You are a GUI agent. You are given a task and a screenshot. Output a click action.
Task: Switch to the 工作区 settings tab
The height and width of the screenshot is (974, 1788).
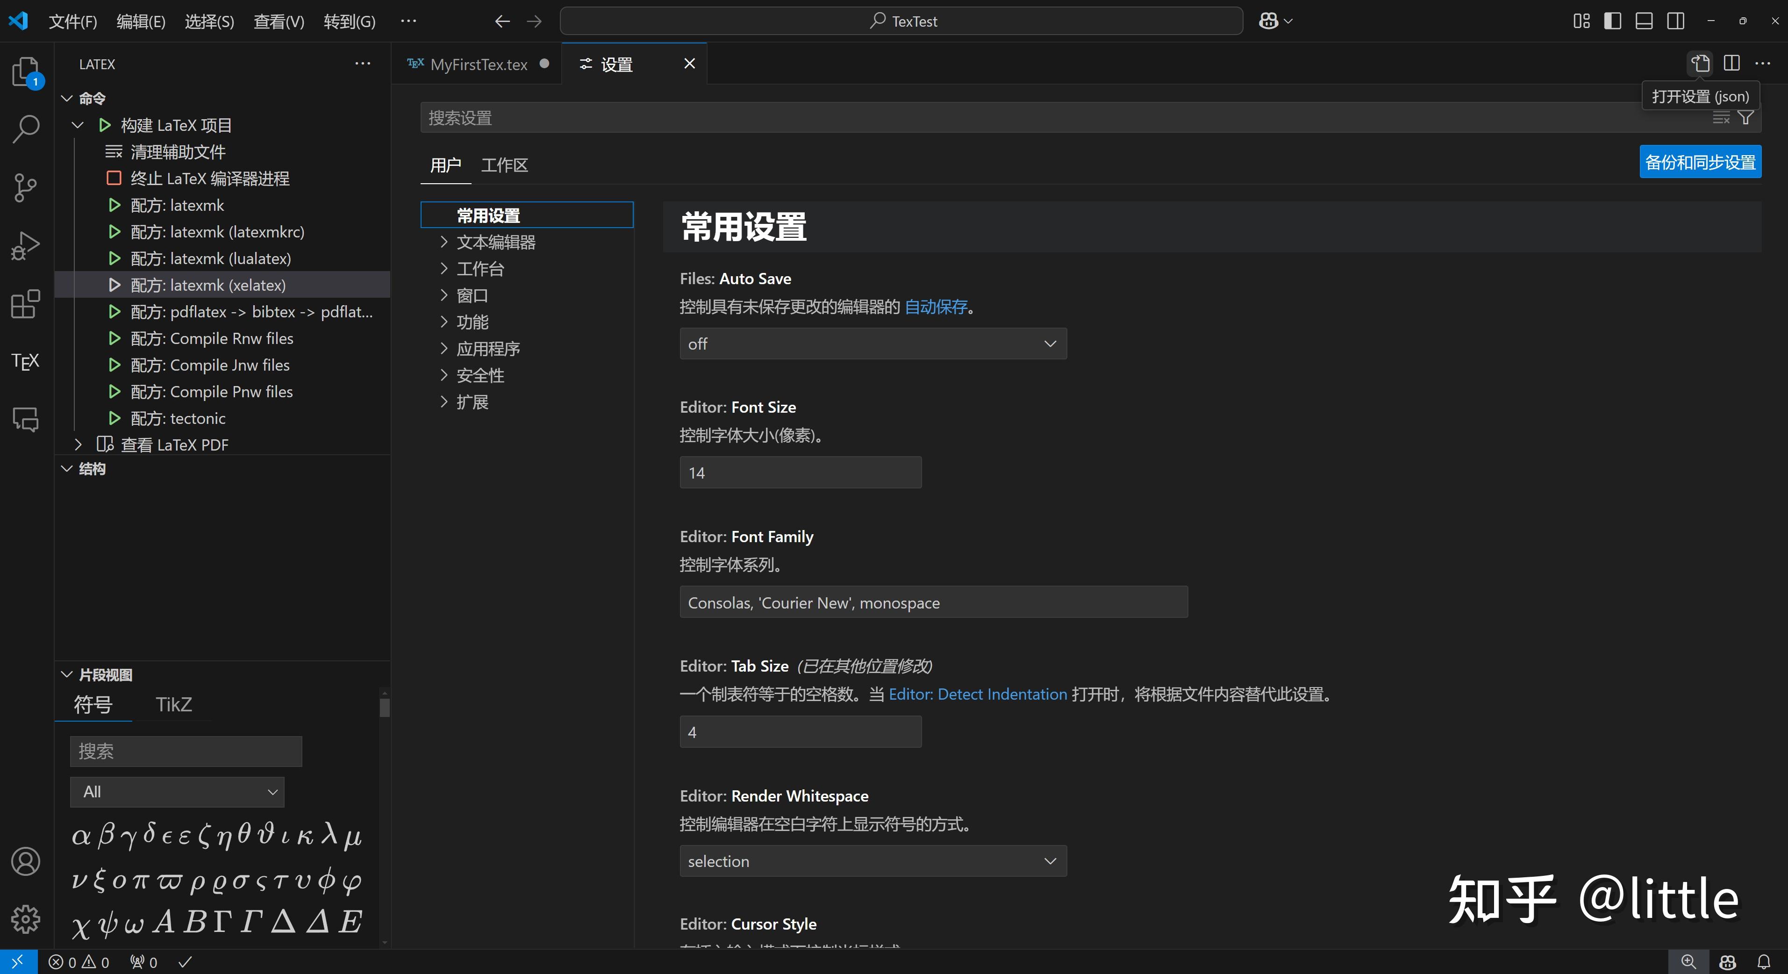(x=504, y=165)
